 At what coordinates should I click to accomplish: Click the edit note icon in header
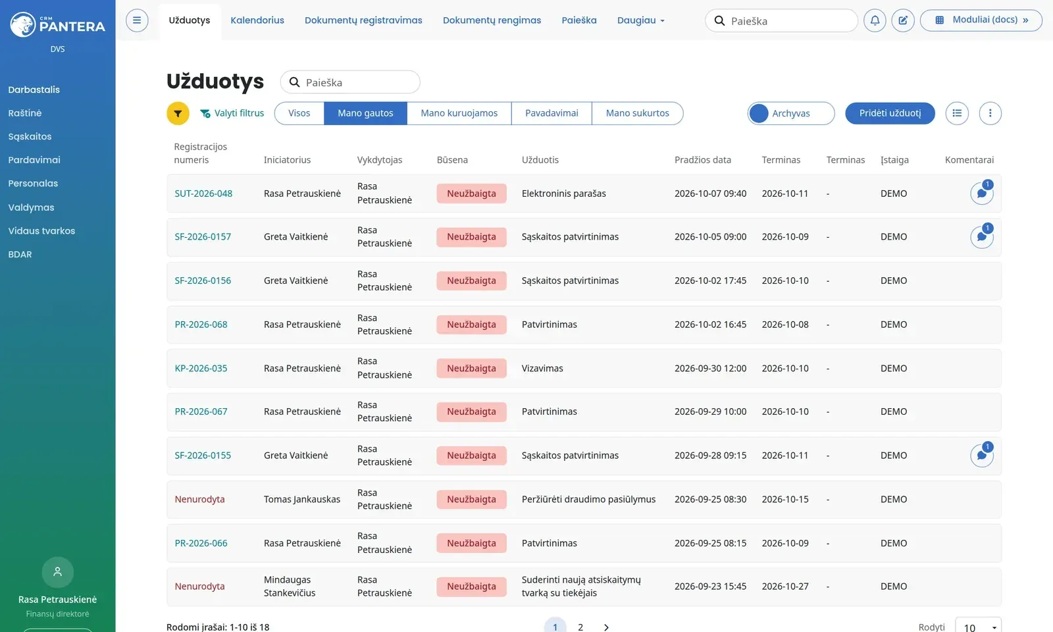[x=903, y=20]
